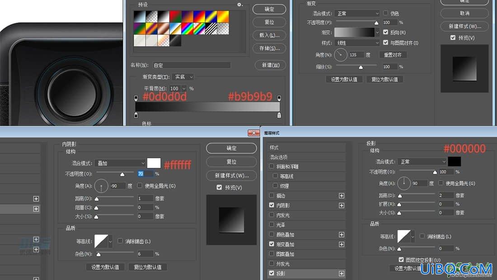Toggle 预览(V) in gradient overlay dialog
The height and width of the screenshot is (280, 497).
pos(453,38)
